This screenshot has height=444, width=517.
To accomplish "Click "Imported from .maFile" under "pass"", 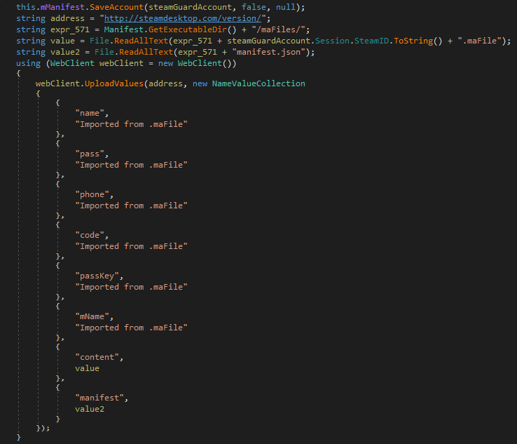I will coord(131,165).
